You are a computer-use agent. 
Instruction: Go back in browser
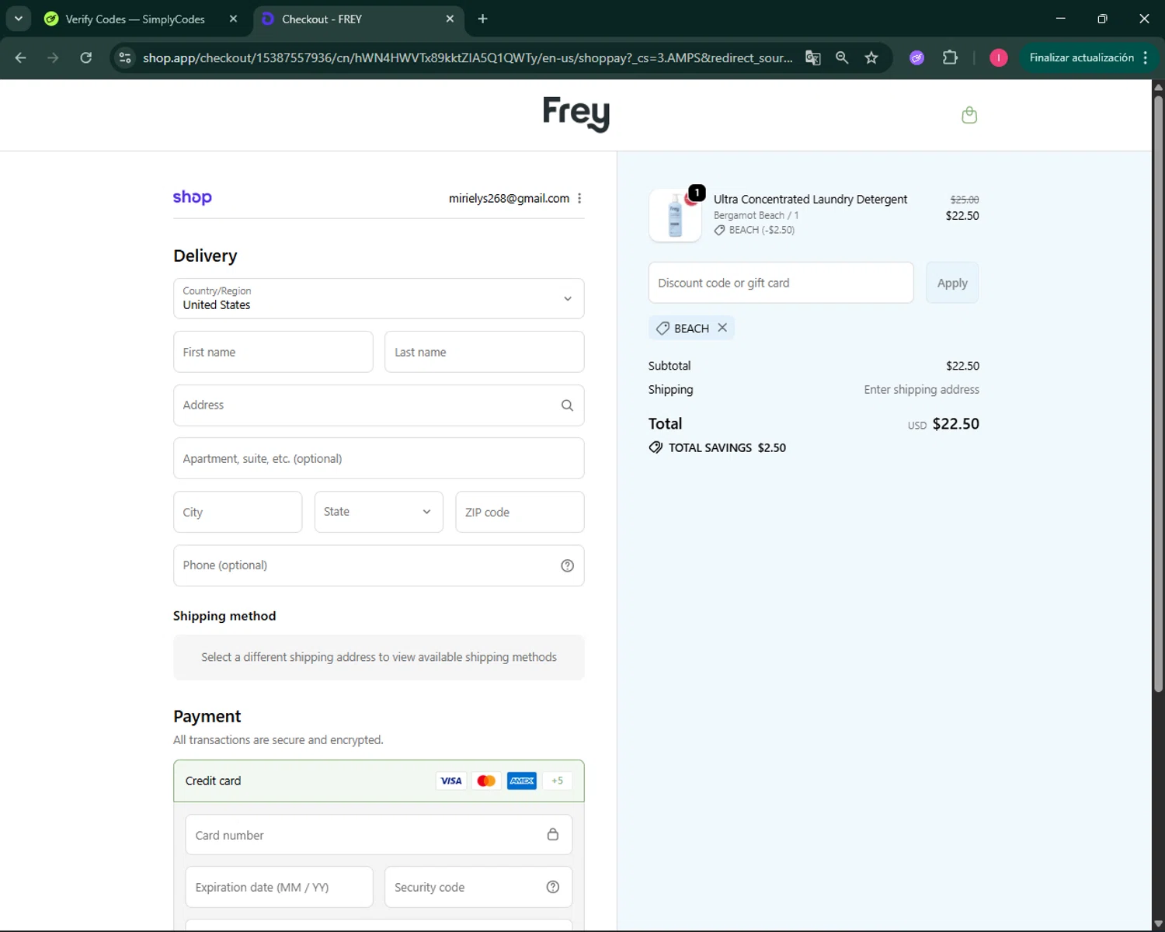[x=21, y=57]
